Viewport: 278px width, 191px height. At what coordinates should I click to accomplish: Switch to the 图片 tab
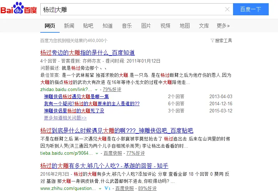pyautogui.click(x=146, y=26)
